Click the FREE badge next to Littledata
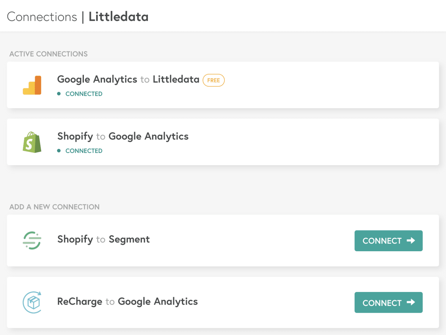Viewport: 446px width, 335px height. tap(213, 80)
